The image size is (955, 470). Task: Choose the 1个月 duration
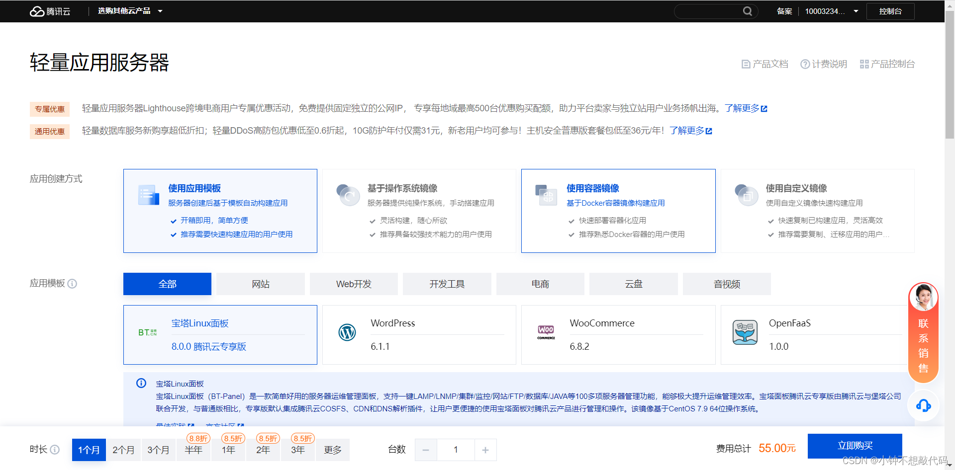89,450
